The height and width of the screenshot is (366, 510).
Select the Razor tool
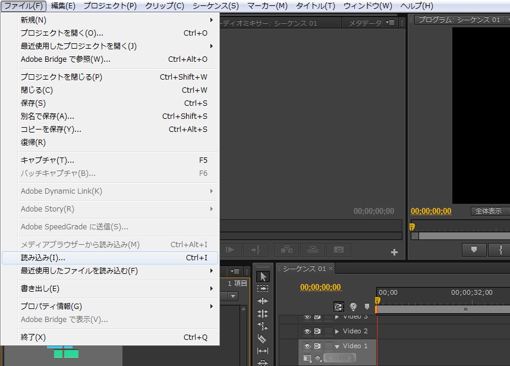262,338
